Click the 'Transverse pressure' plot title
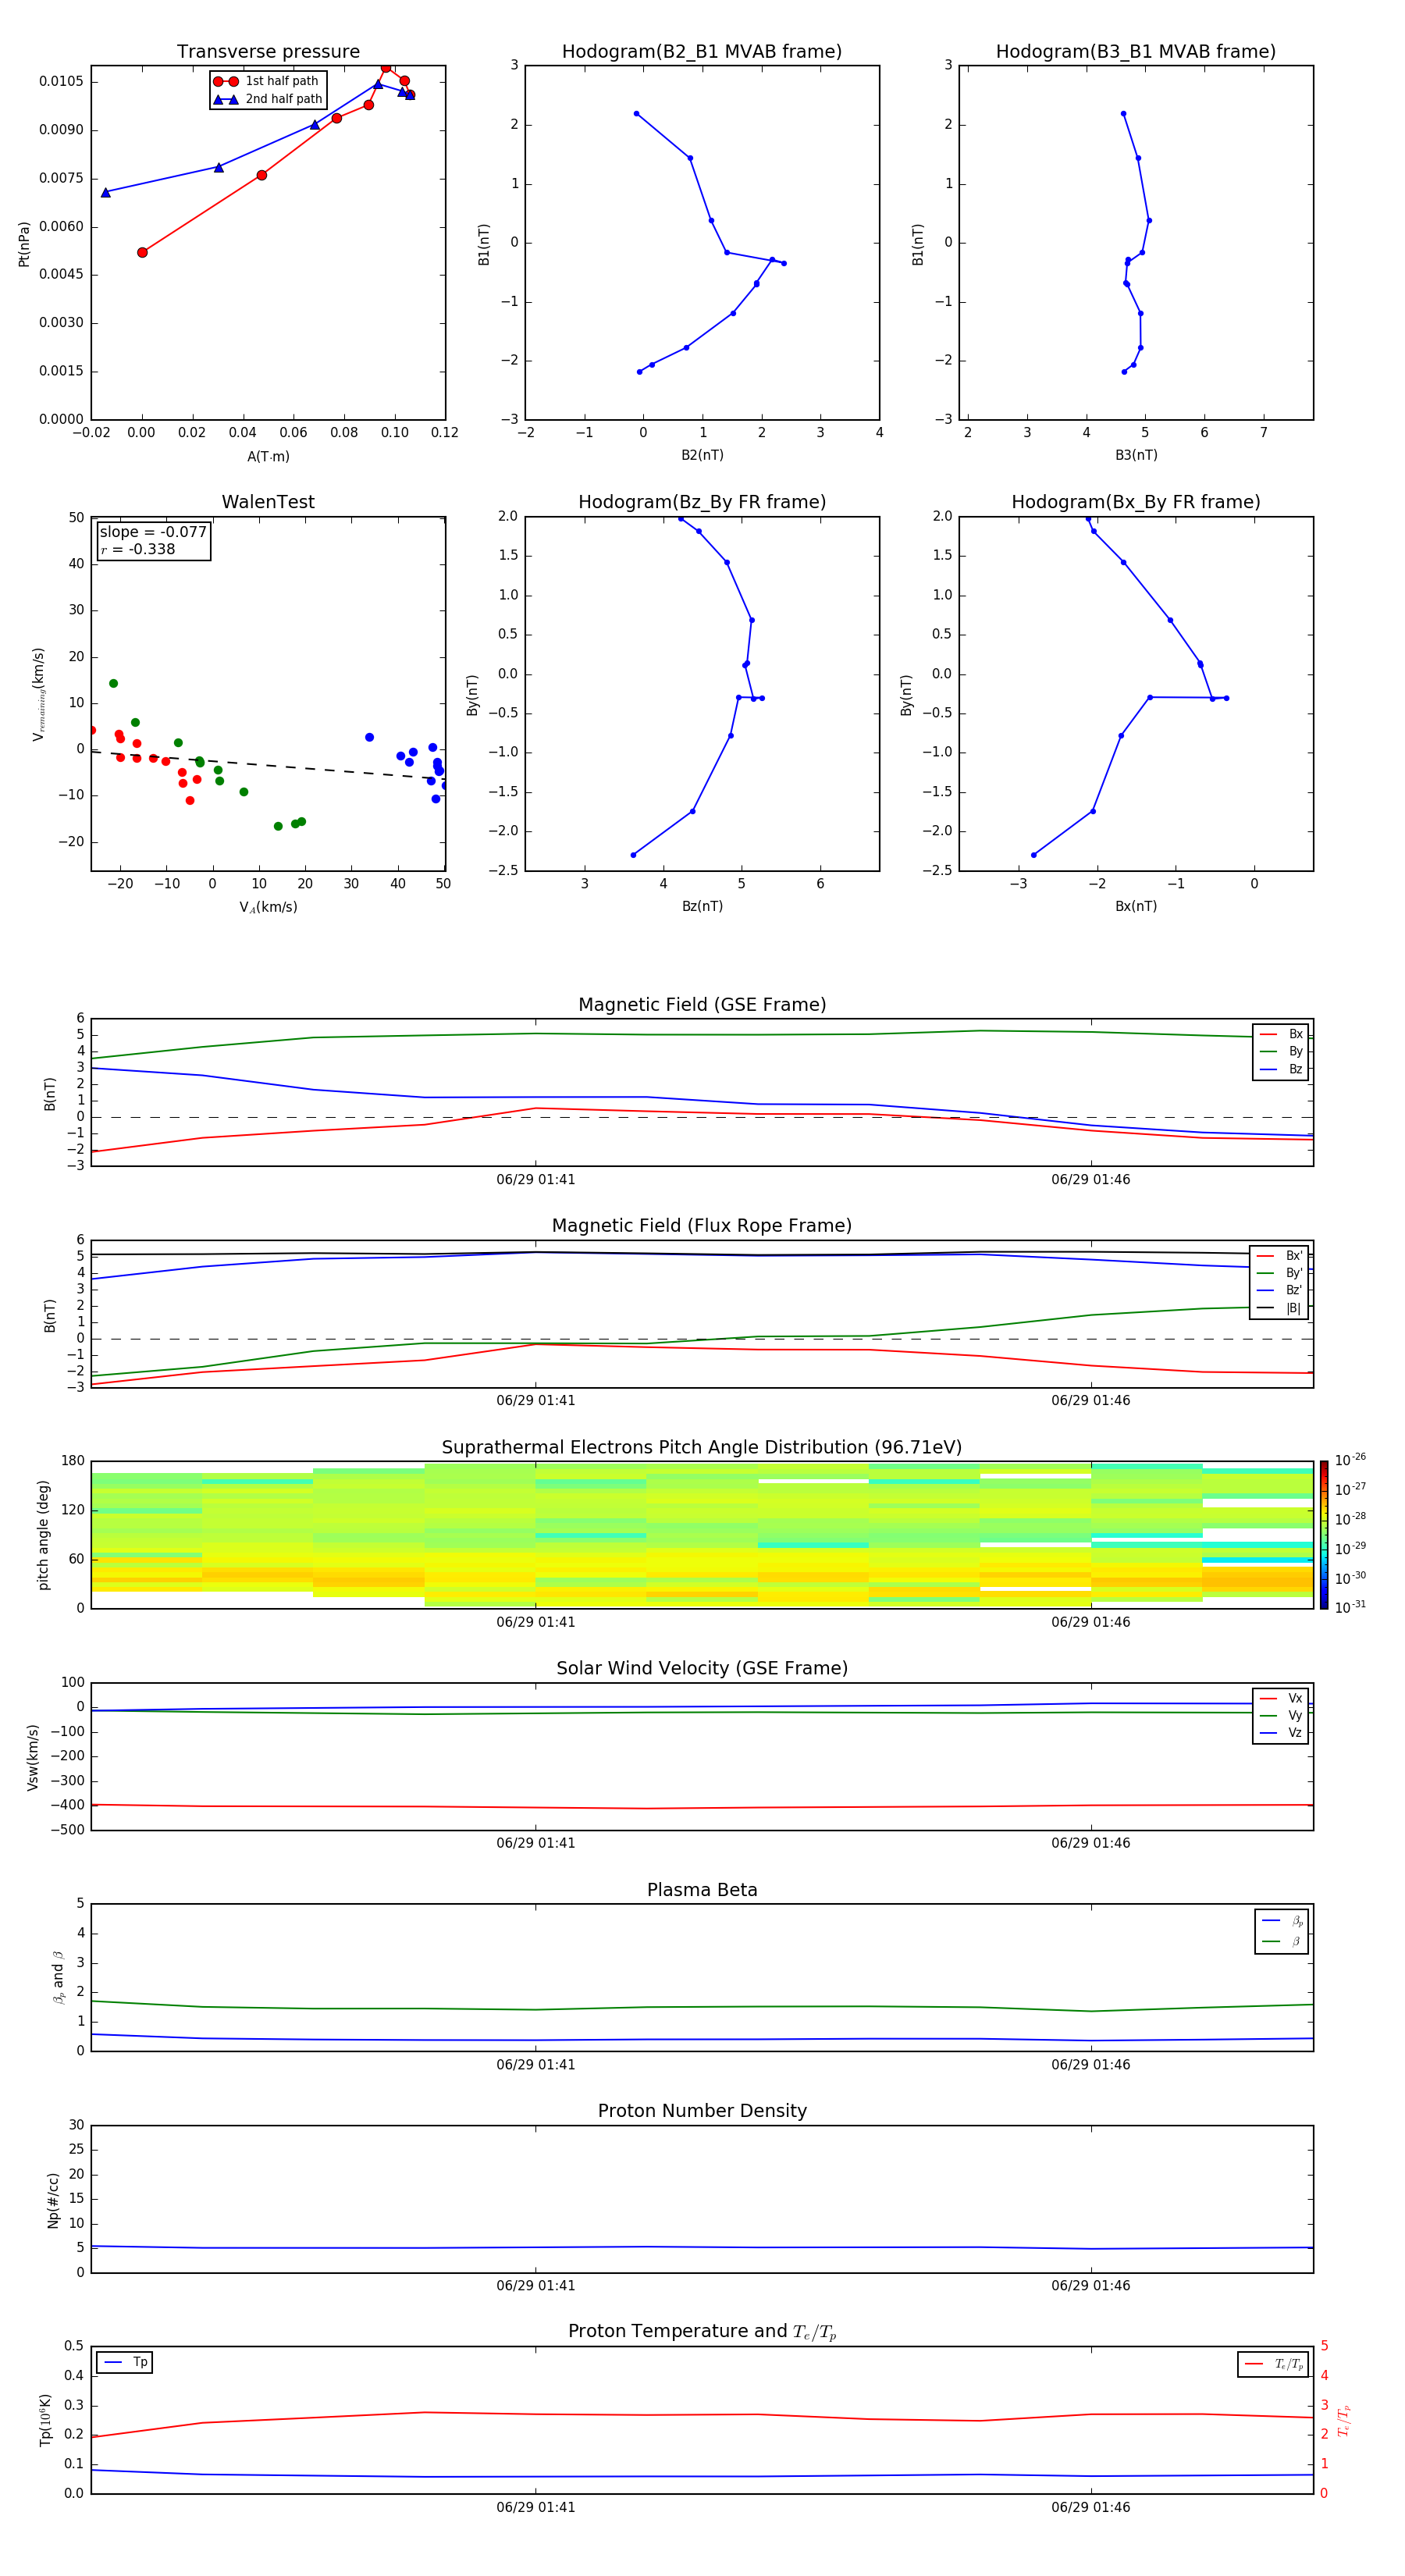 point(268,52)
